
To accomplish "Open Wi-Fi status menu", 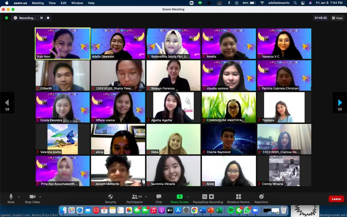I will 262,3.
